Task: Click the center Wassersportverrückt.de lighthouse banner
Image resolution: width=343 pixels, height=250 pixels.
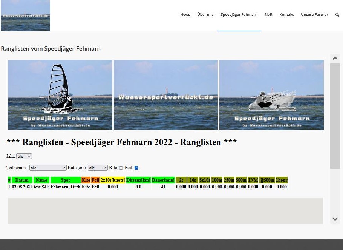Action: pos(166,95)
